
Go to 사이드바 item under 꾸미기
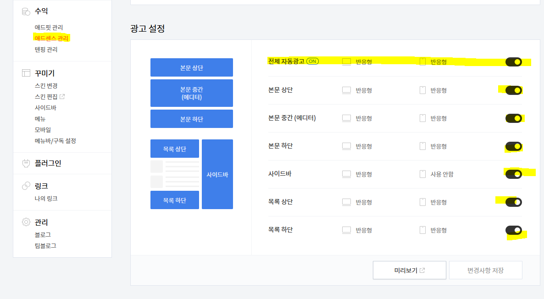click(45, 107)
